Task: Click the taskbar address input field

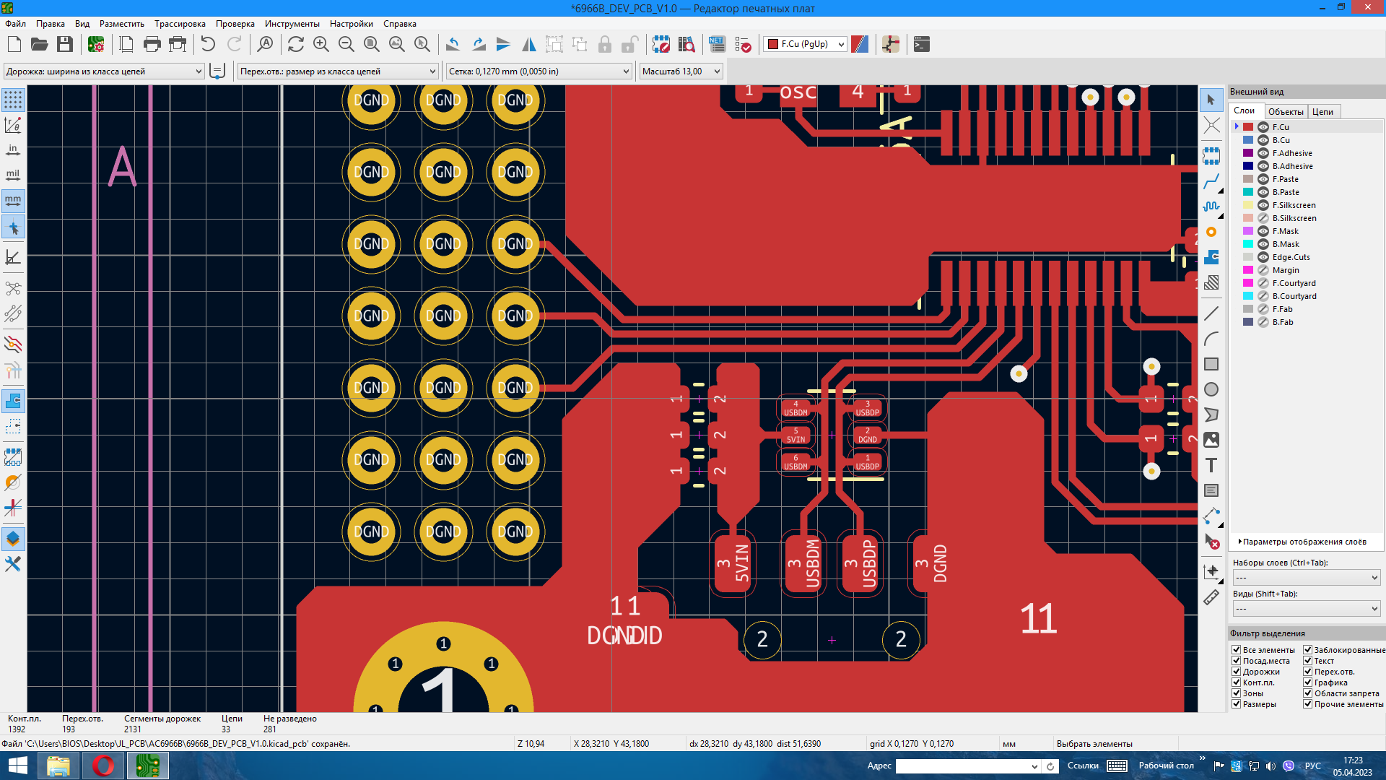Action: click(962, 766)
